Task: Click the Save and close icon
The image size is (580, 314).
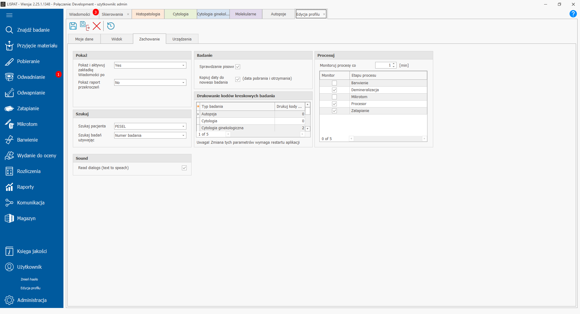Action: 85,26
